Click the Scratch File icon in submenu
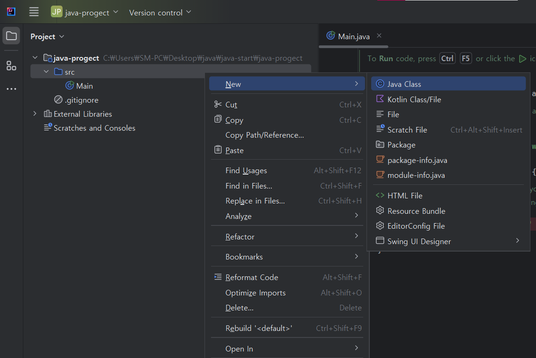536x358 pixels. tap(380, 128)
